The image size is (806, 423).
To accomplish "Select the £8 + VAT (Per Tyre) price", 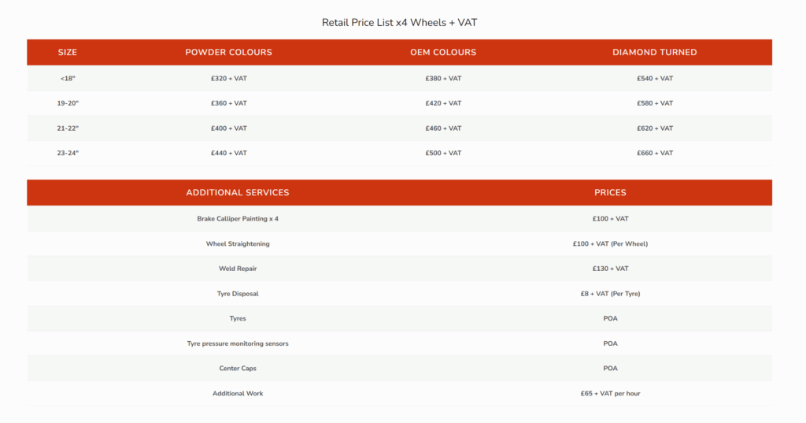I will (x=610, y=294).
